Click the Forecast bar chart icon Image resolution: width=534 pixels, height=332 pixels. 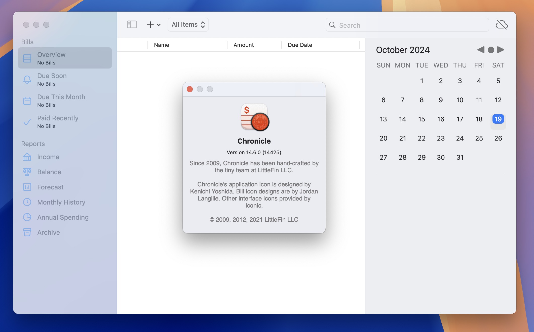pos(27,187)
